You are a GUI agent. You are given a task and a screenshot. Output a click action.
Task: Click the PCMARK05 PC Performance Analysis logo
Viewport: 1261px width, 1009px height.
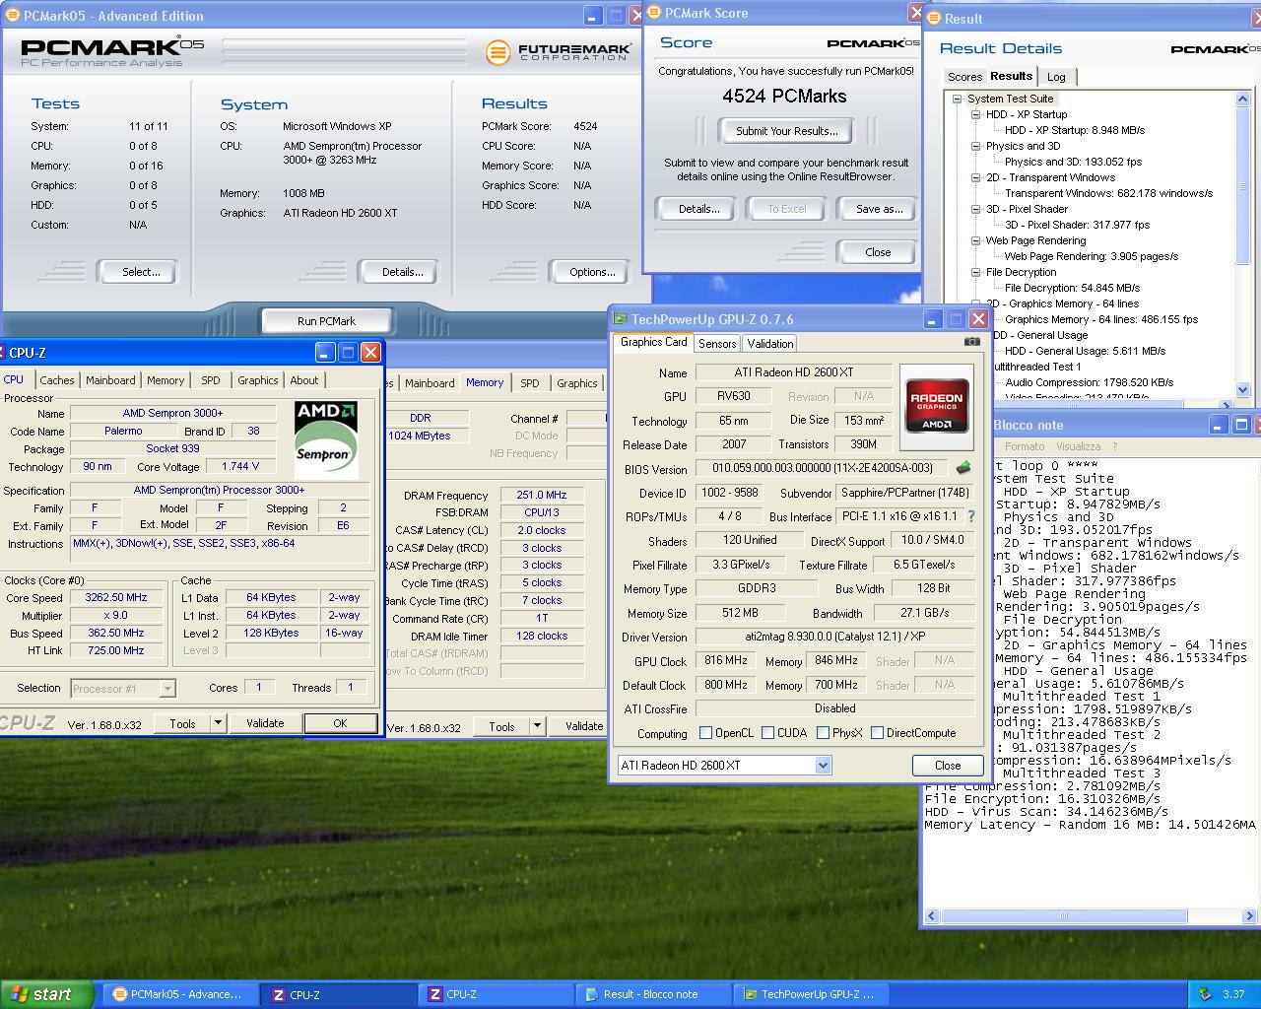[112, 52]
